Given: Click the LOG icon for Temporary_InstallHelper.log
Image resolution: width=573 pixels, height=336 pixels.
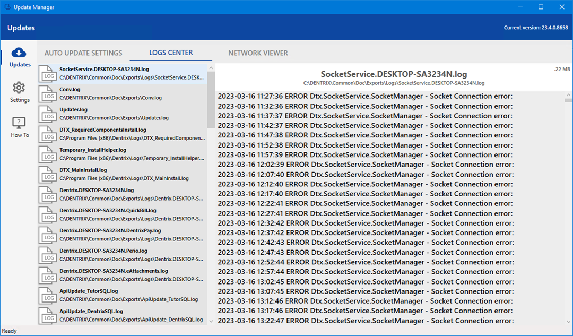Looking at the screenshot, I should pos(48,154).
